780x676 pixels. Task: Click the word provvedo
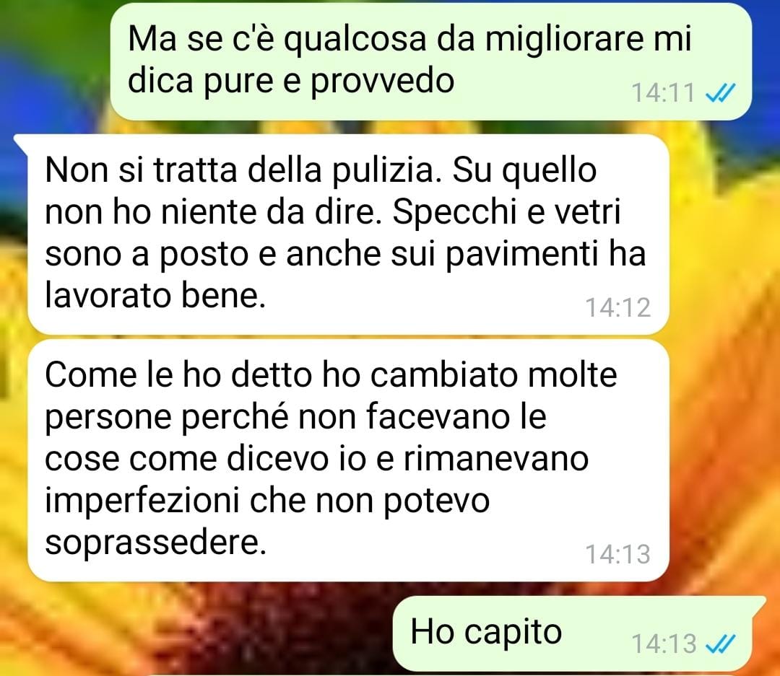pyautogui.click(x=383, y=81)
